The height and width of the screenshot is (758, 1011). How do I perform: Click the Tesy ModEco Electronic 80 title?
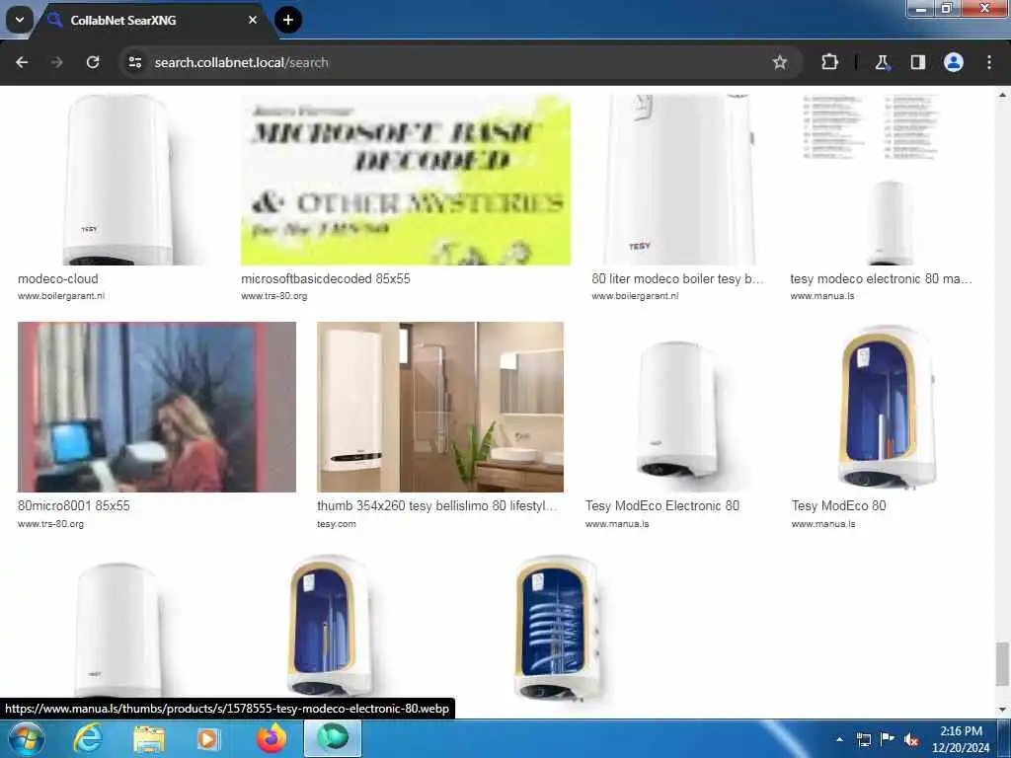point(662,506)
